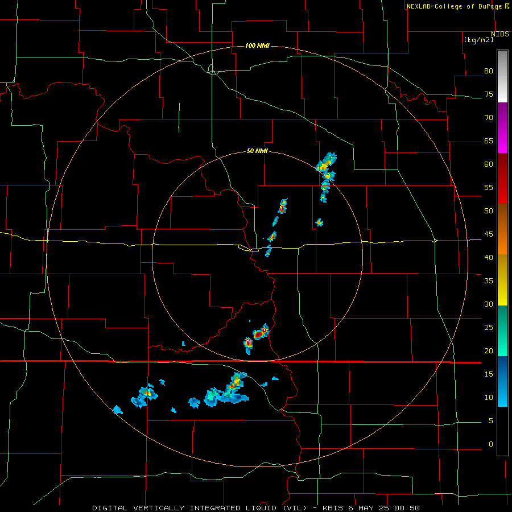The height and width of the screenshot is (512, 512).
Task: Click the 50 NMI range ring label
Action: point(257,151)
